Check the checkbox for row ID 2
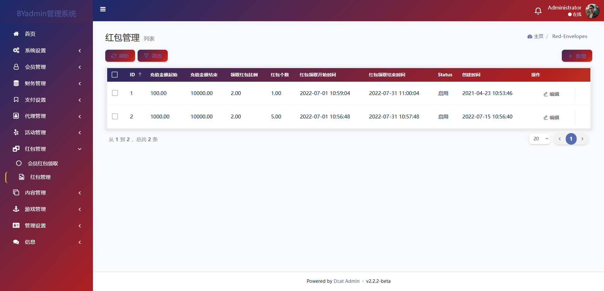 [115, 116]
